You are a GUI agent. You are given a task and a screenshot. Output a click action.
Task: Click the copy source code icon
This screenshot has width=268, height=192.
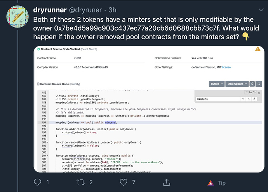click(x=252, y=84)
